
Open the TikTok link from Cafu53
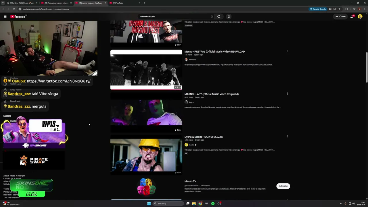[59, 81]
